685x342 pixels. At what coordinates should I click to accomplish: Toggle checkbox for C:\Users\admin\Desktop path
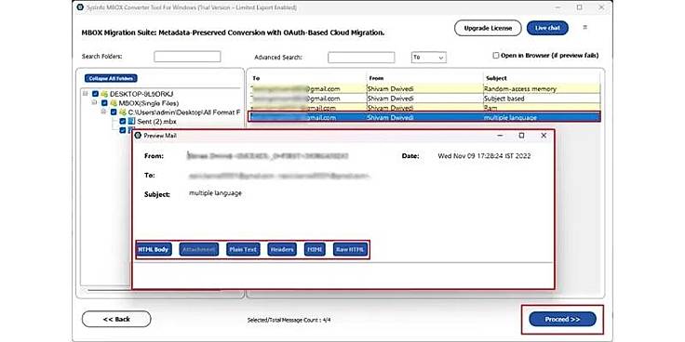114,112
